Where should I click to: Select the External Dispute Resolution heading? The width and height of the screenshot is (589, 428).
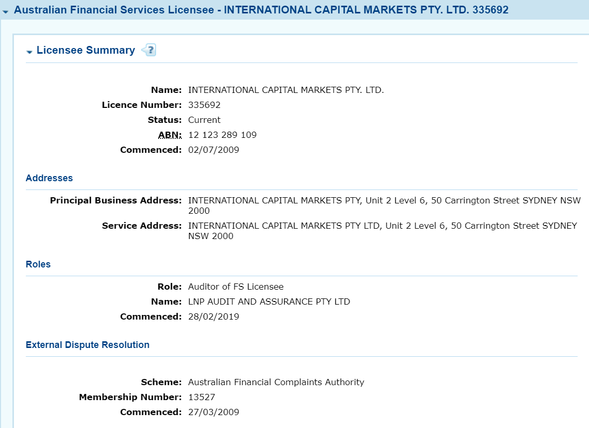(87, 345)
